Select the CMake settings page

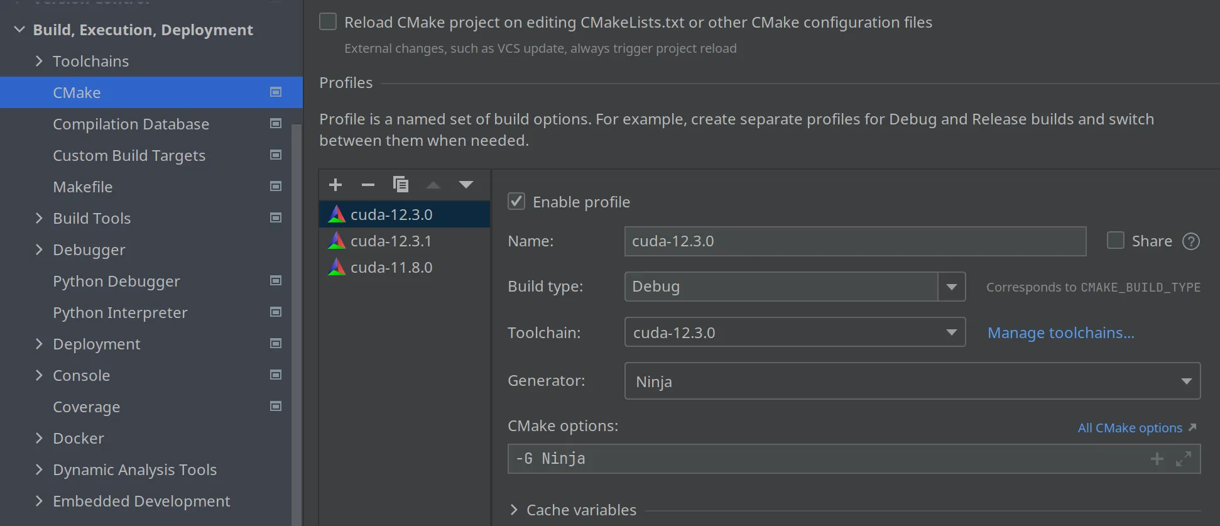pos(151,92)
